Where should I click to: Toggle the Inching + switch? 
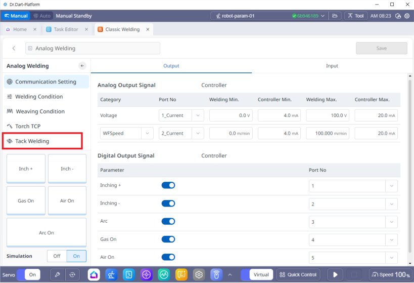pos(168,185)
